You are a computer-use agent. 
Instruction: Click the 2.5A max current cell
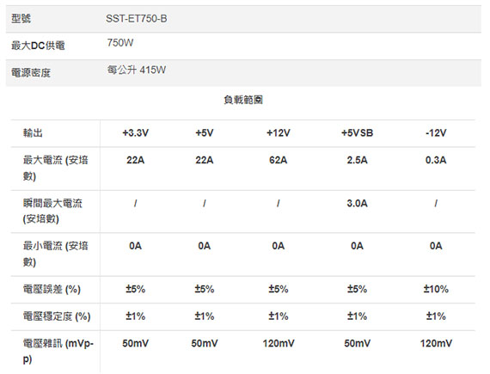coord(358,160)
